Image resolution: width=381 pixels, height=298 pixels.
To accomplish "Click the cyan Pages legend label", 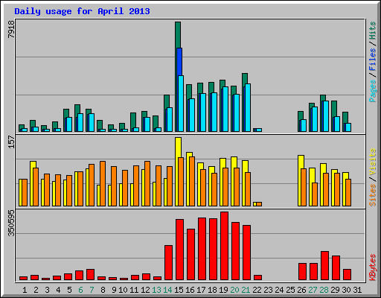I will coord(373,91).
